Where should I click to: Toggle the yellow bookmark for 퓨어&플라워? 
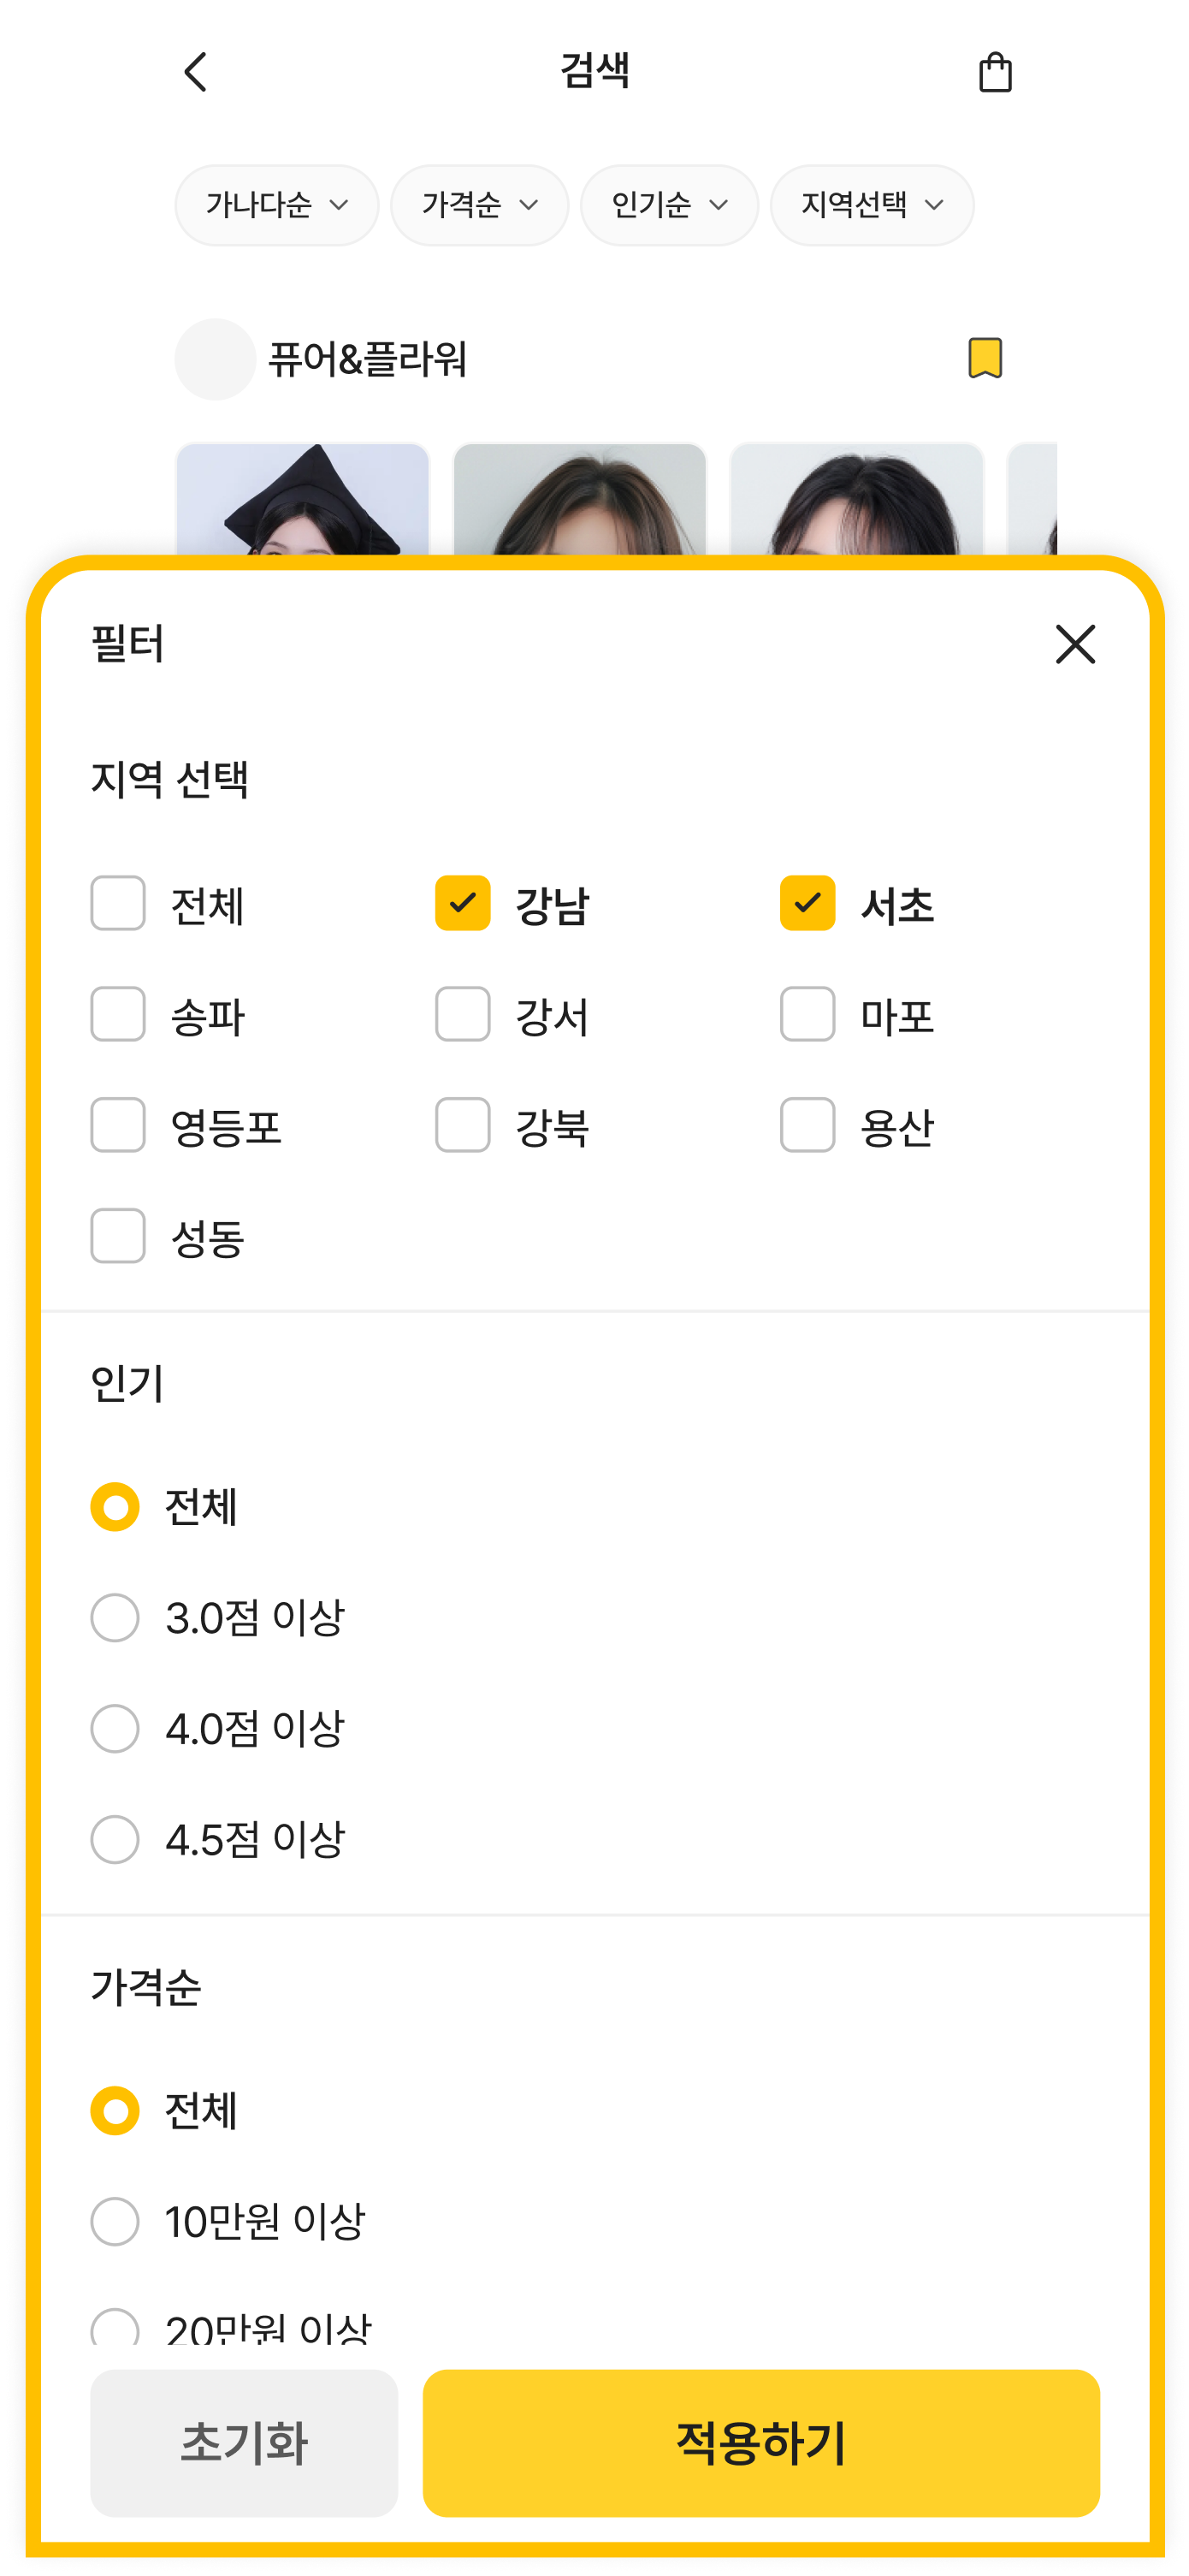985,358
